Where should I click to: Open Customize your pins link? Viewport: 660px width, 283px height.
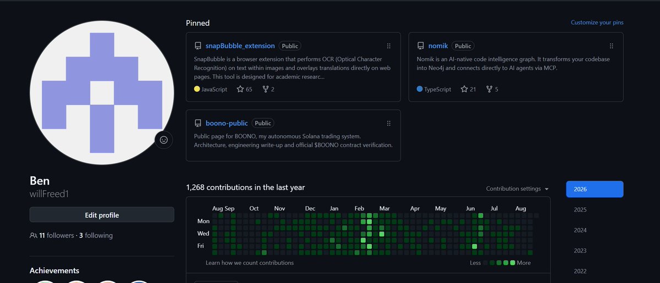click(x=597, y=23)
